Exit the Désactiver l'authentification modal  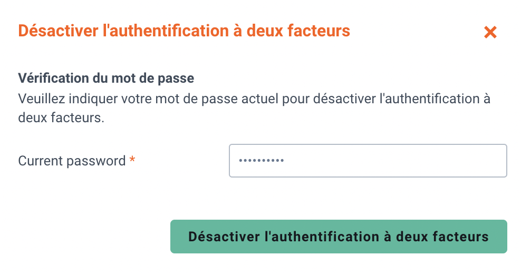pyautogui.click(x=490, y=32)
